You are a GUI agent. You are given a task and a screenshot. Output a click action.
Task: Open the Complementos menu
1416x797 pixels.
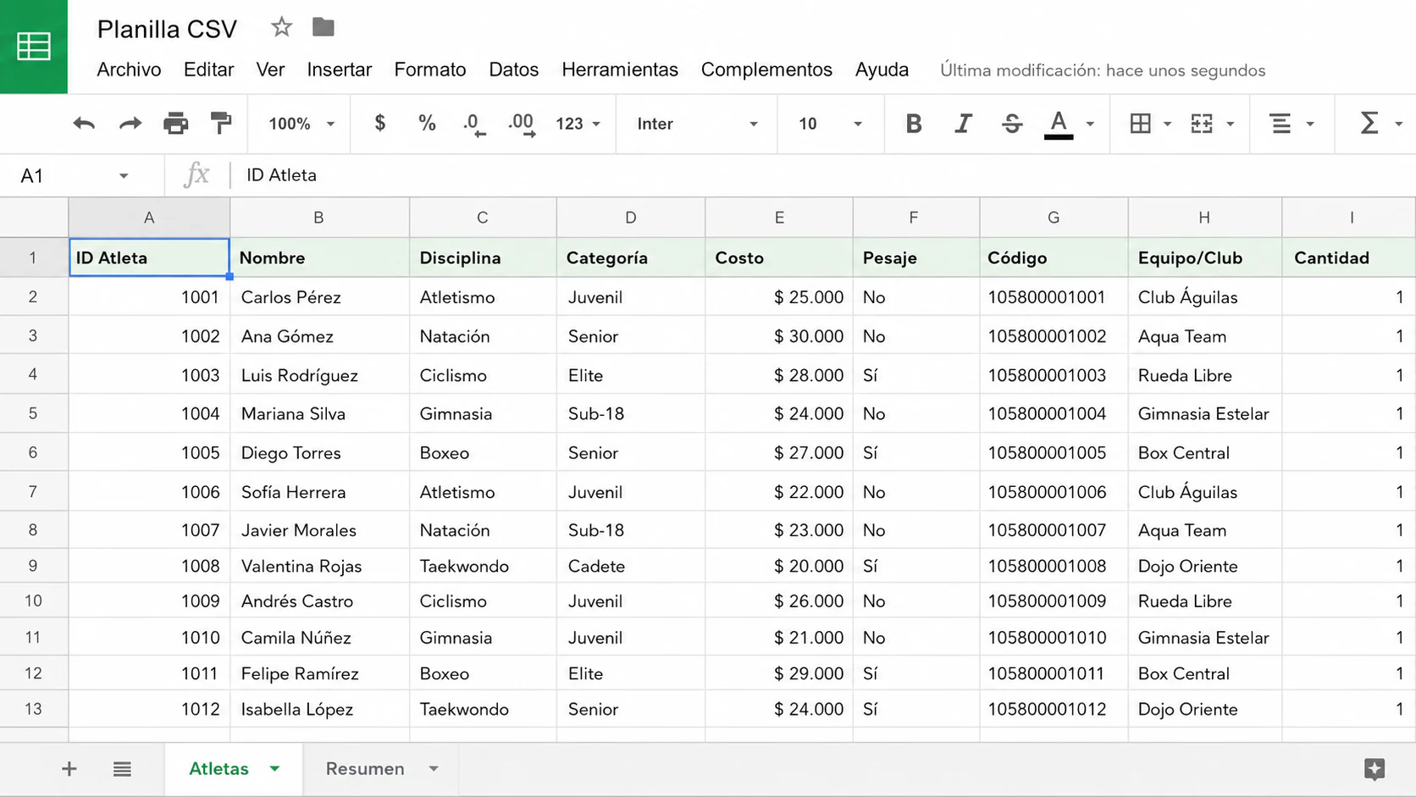[x=766, y=69]
